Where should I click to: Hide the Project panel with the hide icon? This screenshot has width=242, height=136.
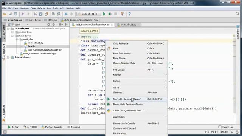click(67, 25)
